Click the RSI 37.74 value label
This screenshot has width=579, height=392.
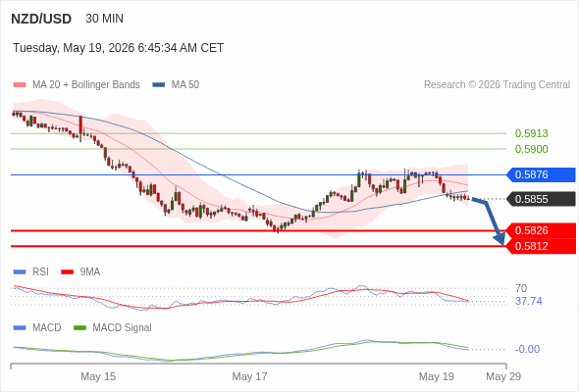click(529, 301)
